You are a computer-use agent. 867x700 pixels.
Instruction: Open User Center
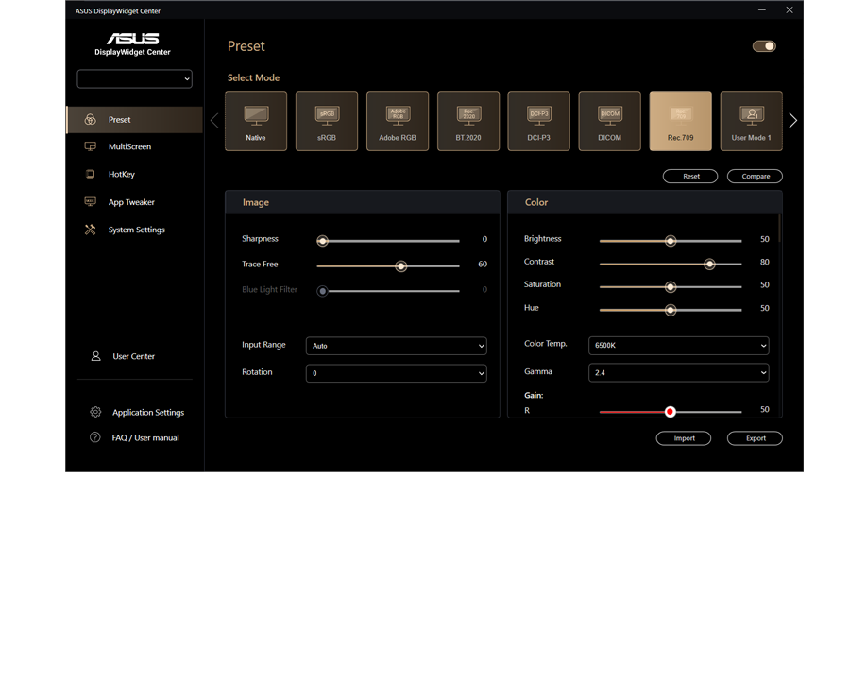134,356
